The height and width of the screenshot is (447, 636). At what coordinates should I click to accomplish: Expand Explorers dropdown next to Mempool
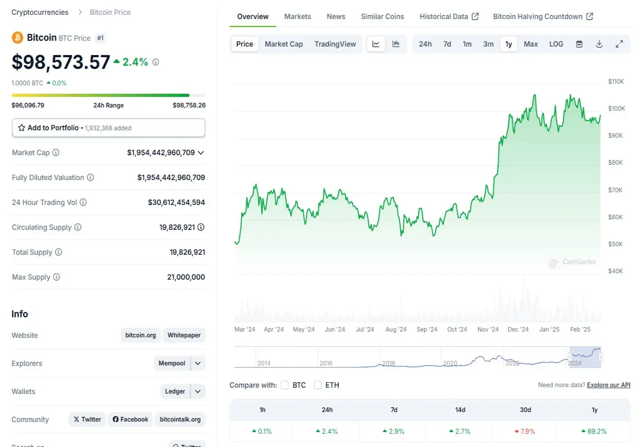tap(198, 363)
